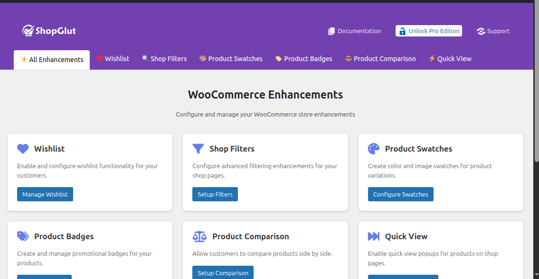Image resolution: width=539 pixels, height=279 pixels.
Task: Click the palette icon on Product Swatches card
Action: tap(374, 149)
